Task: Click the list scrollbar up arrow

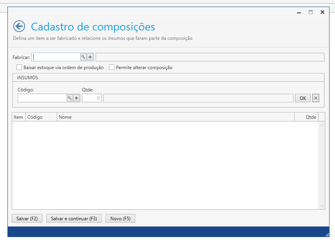Action: pyautogui.click(x=322, y=125)
